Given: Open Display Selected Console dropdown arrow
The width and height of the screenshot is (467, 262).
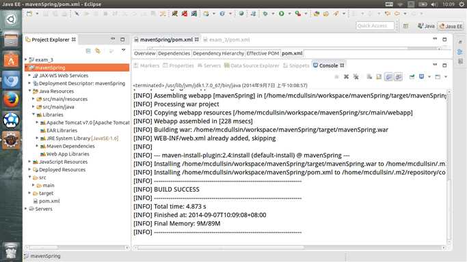Looking at the screenshot, I should 429,77.
